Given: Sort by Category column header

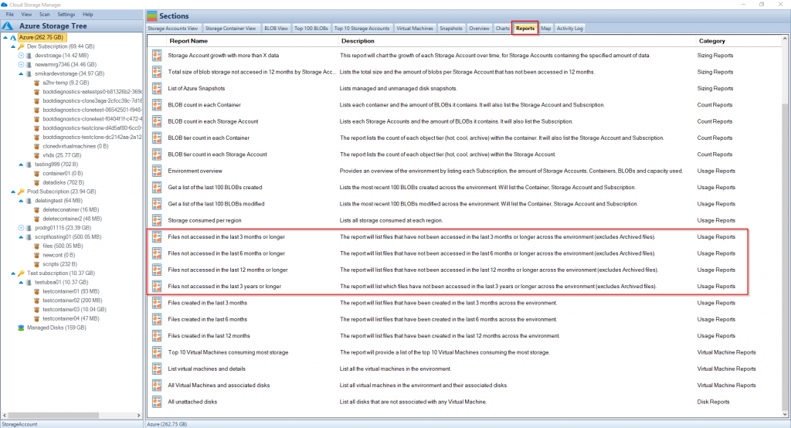Looking at the screenshot, I should (x=711, y=41).
